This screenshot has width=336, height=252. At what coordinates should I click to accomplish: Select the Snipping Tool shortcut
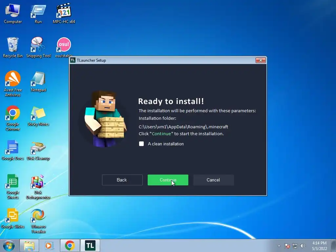38,47
